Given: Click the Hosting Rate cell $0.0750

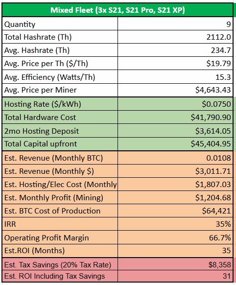Looking at the screenshot, I should pyautogui.click(x=175, y=104).
